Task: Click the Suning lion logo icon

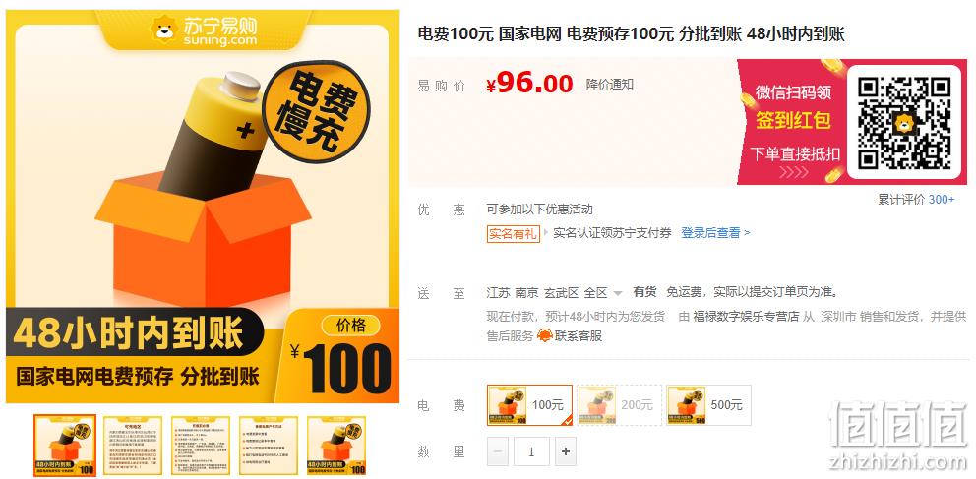Action: click(x=164, y=29)
